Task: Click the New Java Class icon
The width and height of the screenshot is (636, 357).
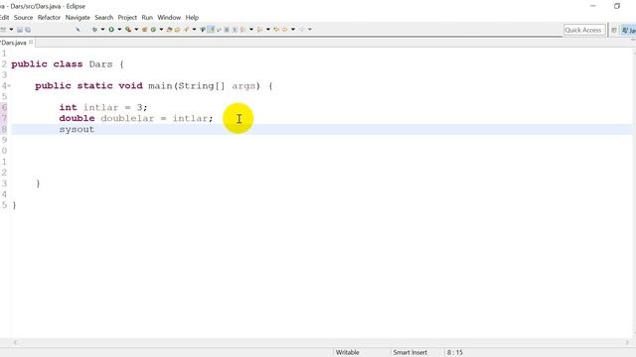Action: click(x=153, y=29)
